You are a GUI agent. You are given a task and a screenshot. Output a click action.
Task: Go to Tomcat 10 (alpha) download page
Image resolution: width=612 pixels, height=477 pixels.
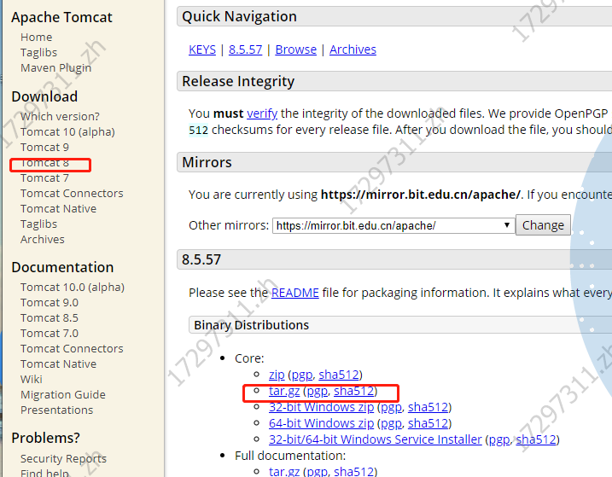(67, 132)
